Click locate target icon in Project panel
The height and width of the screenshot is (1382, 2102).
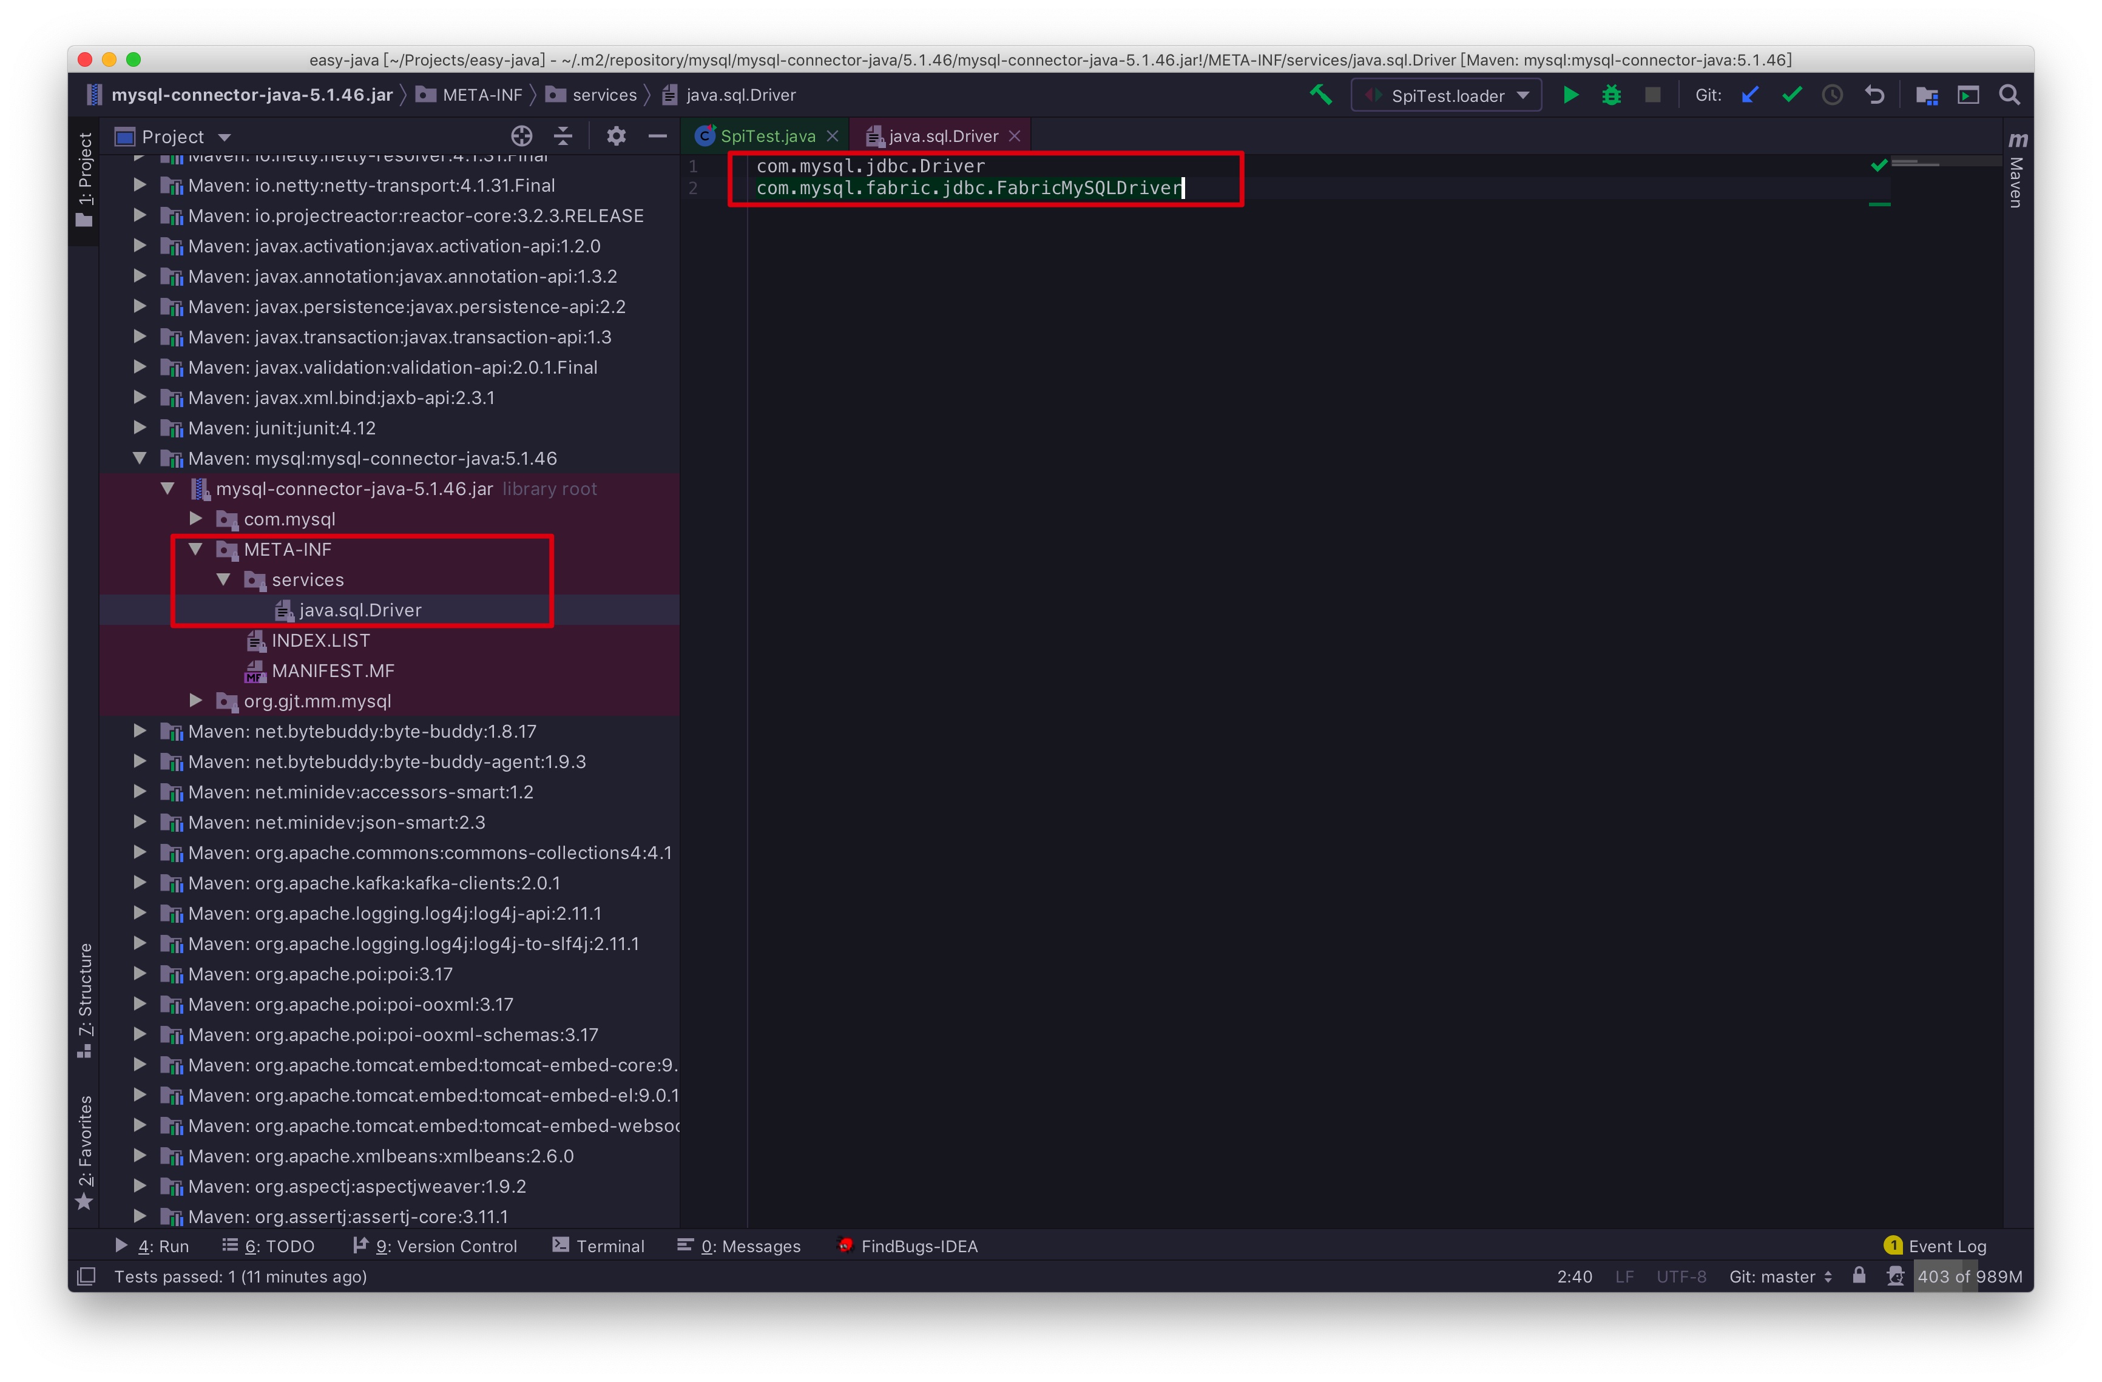pos(522,136)
